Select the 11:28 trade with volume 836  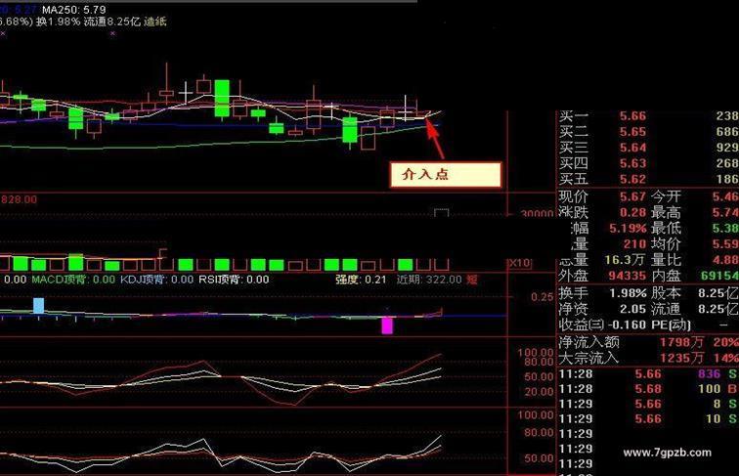tap(648, 374)
